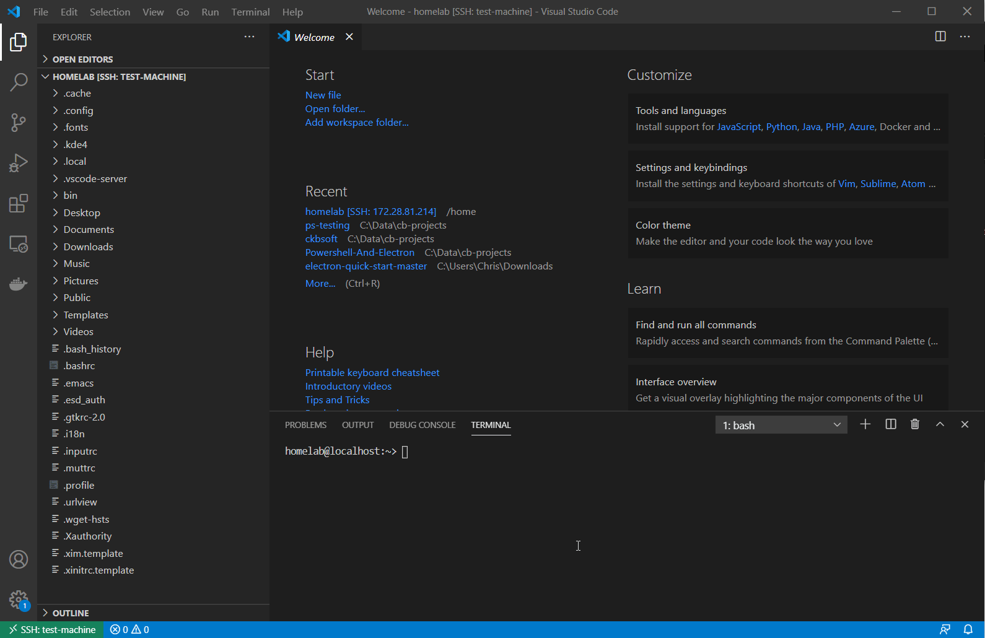Open the Run and Debug view icon
Viewport: 985px width, 638px height.
tap(19, 163)
